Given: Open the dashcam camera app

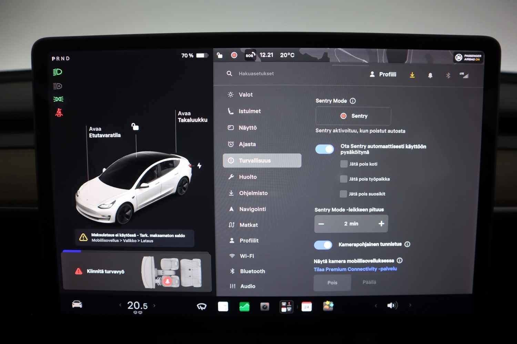Looking at the screenshot, I should point(265,306).
